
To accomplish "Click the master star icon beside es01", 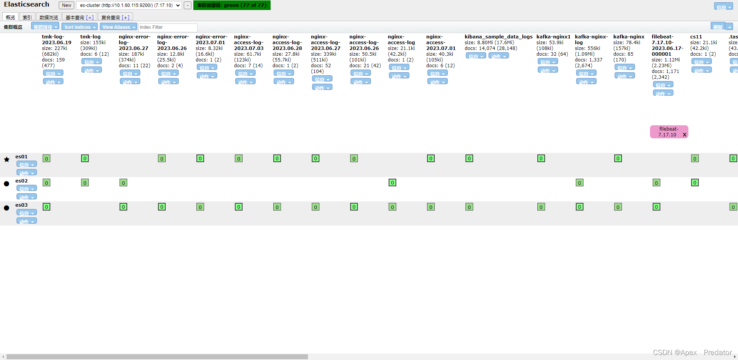I will [7, 159].
